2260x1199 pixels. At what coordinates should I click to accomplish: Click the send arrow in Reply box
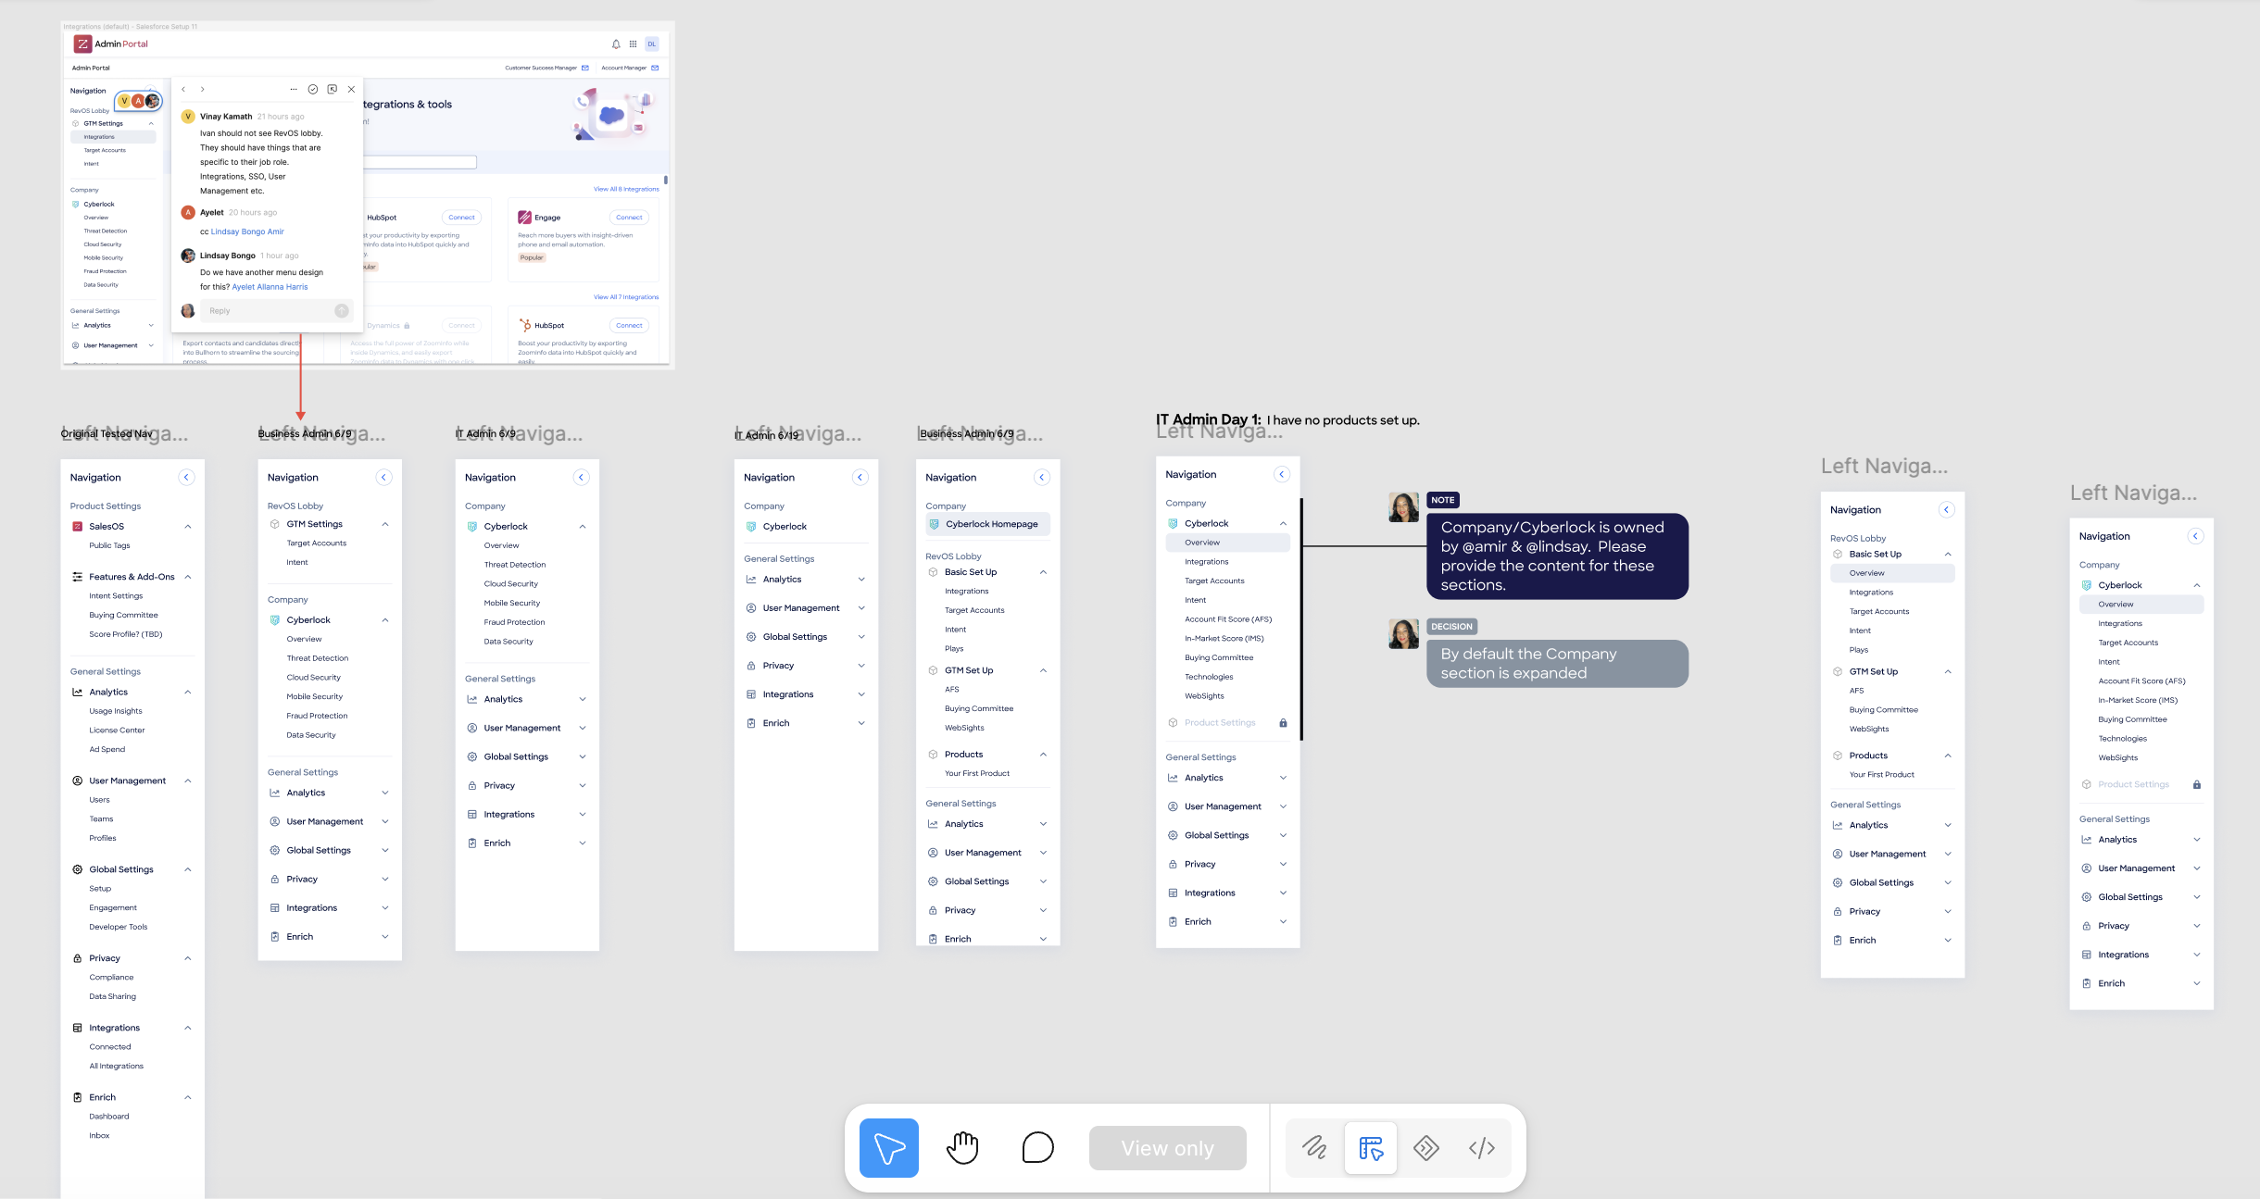(x=342, y=311)
